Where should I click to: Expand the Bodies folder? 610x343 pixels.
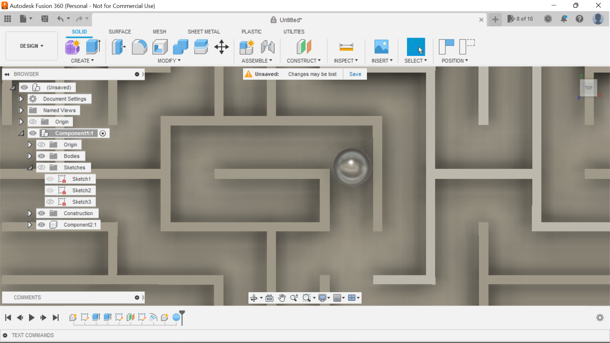pos(30,156)
